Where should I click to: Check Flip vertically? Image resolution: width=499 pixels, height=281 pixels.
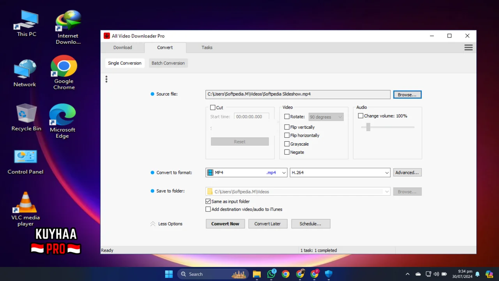[x=287, y=127]
